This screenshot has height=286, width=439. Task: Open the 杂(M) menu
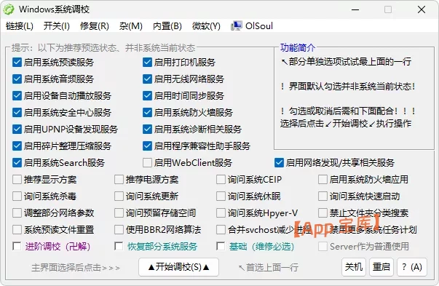pos(131,26)
